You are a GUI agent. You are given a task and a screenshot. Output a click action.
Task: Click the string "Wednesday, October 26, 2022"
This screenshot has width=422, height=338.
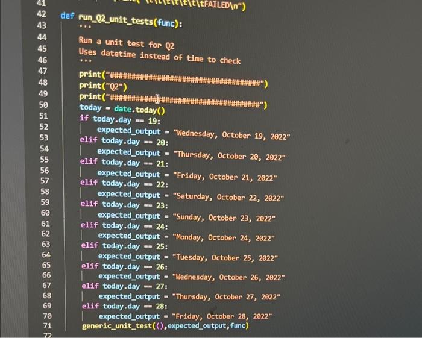pos(228,277)
